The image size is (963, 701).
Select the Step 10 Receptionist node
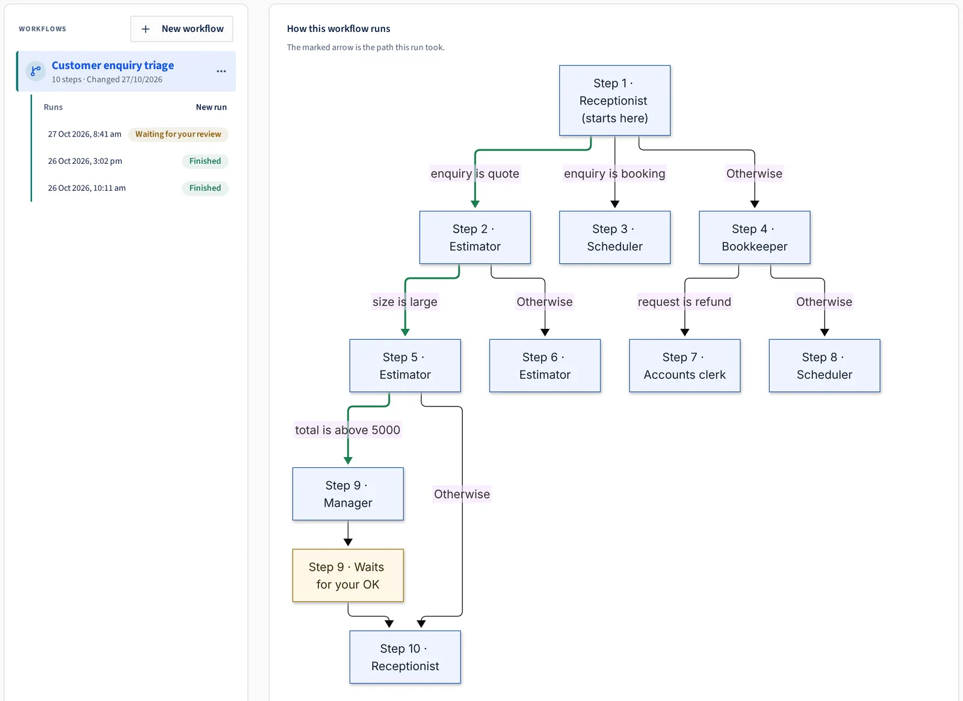tap(405, 657)
